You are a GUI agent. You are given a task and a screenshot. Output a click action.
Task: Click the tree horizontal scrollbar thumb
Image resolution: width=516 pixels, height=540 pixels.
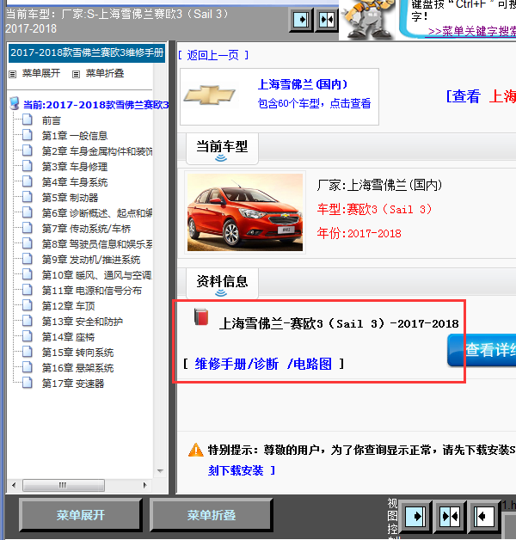coord(64,485)
